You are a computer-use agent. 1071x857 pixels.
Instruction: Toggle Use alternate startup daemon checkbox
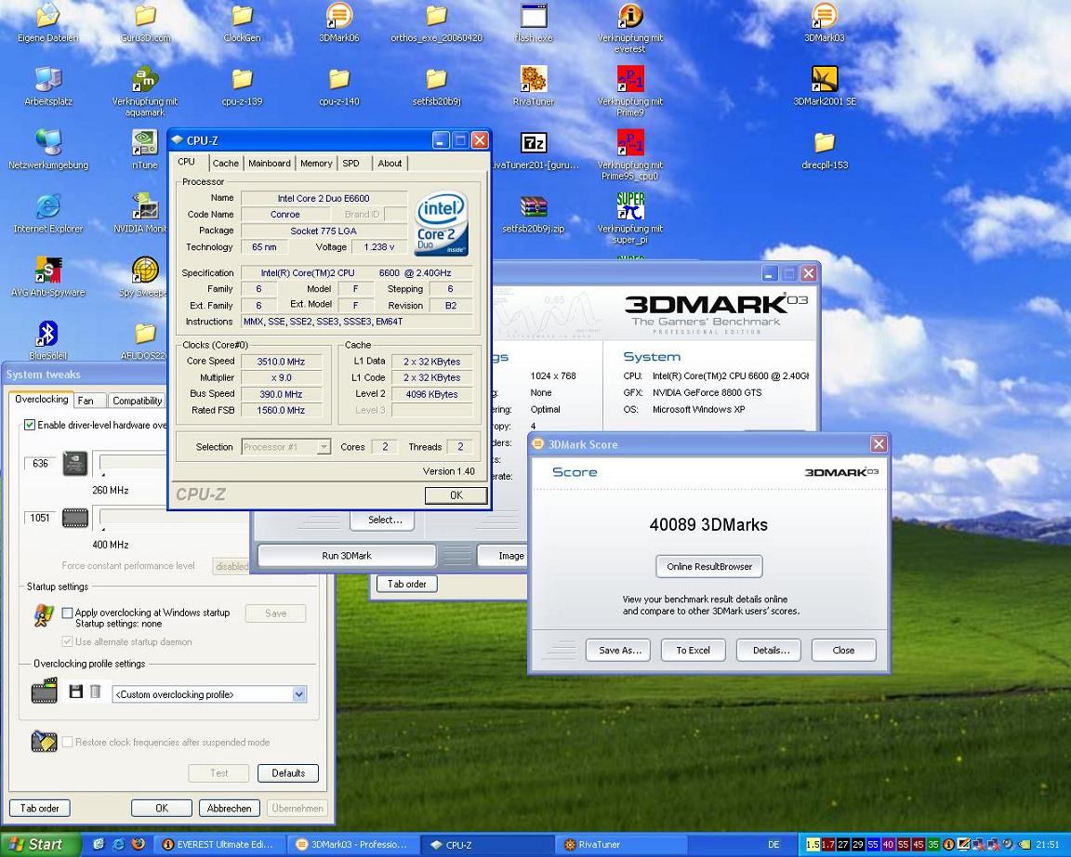pyautogui.click(x=67, y=641)
